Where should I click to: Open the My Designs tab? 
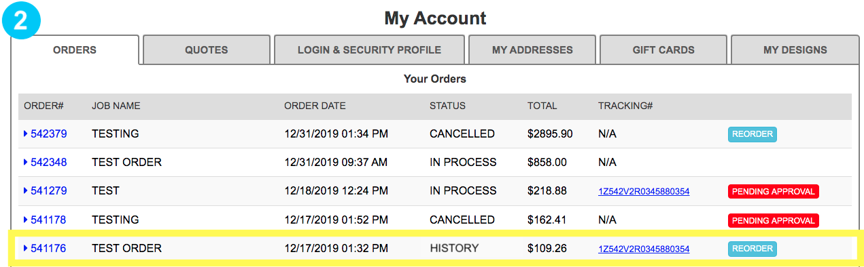coord(795,49)
